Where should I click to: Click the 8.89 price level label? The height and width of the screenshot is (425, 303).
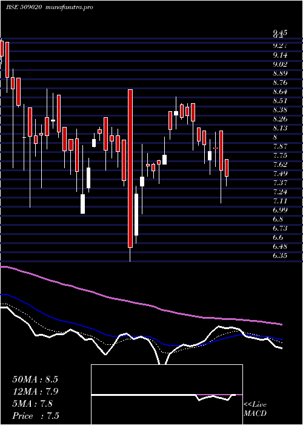click(x=280, y=73)
